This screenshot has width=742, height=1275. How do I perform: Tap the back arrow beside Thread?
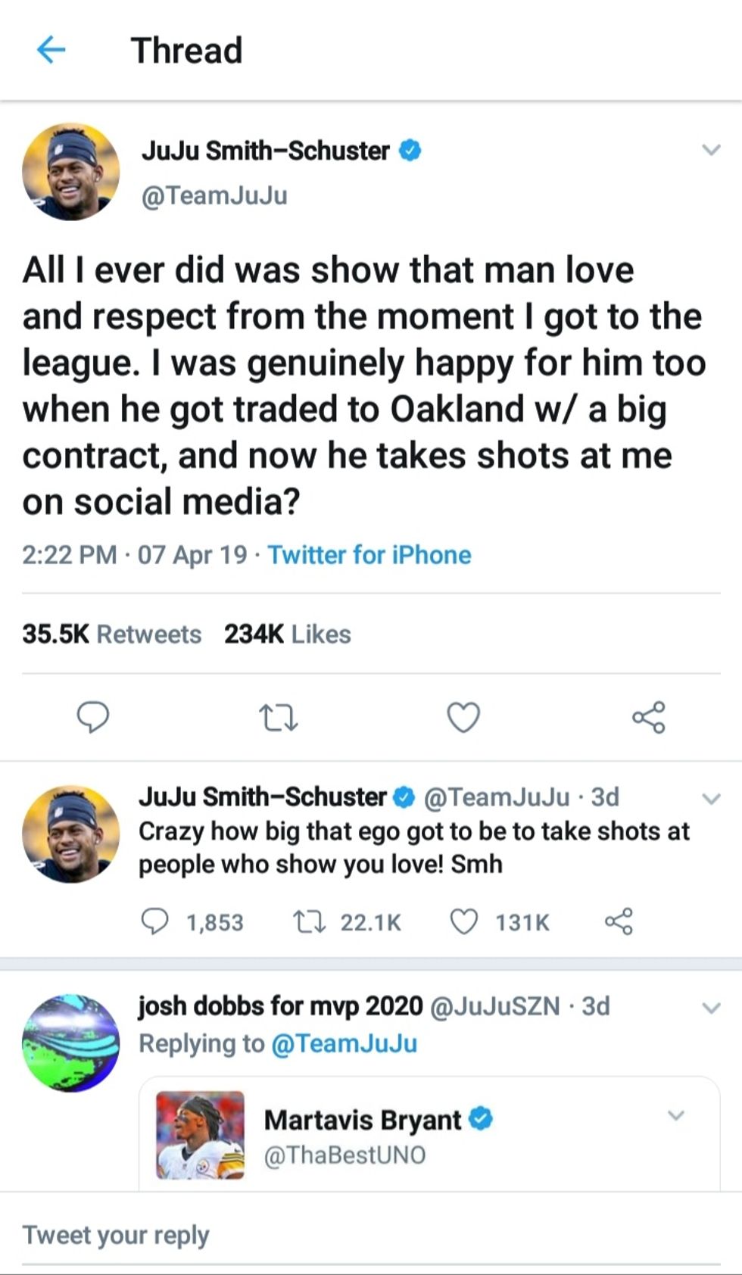pyautogui.click(x=51, y=50)
